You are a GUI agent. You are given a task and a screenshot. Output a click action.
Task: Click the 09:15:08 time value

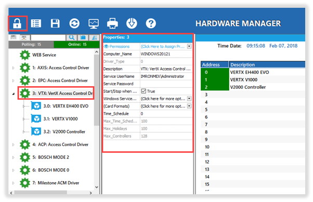coord(256,46)
